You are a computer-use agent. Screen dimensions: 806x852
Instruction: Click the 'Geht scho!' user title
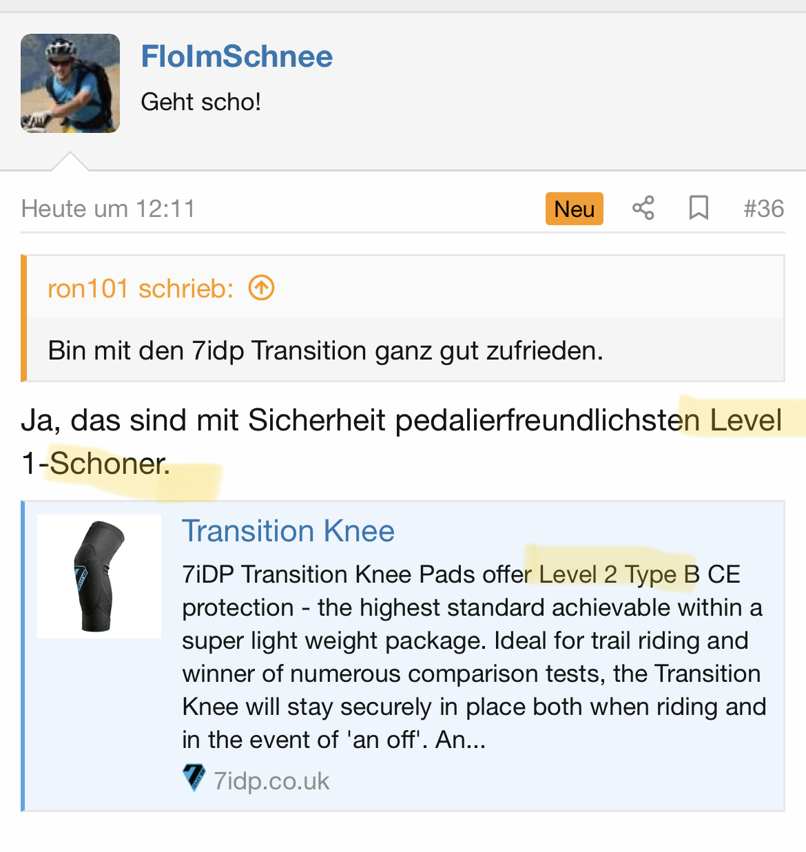pos(200,102)
